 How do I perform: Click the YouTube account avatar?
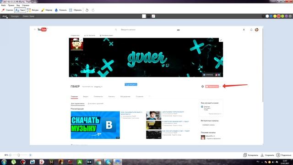point(257,30)
